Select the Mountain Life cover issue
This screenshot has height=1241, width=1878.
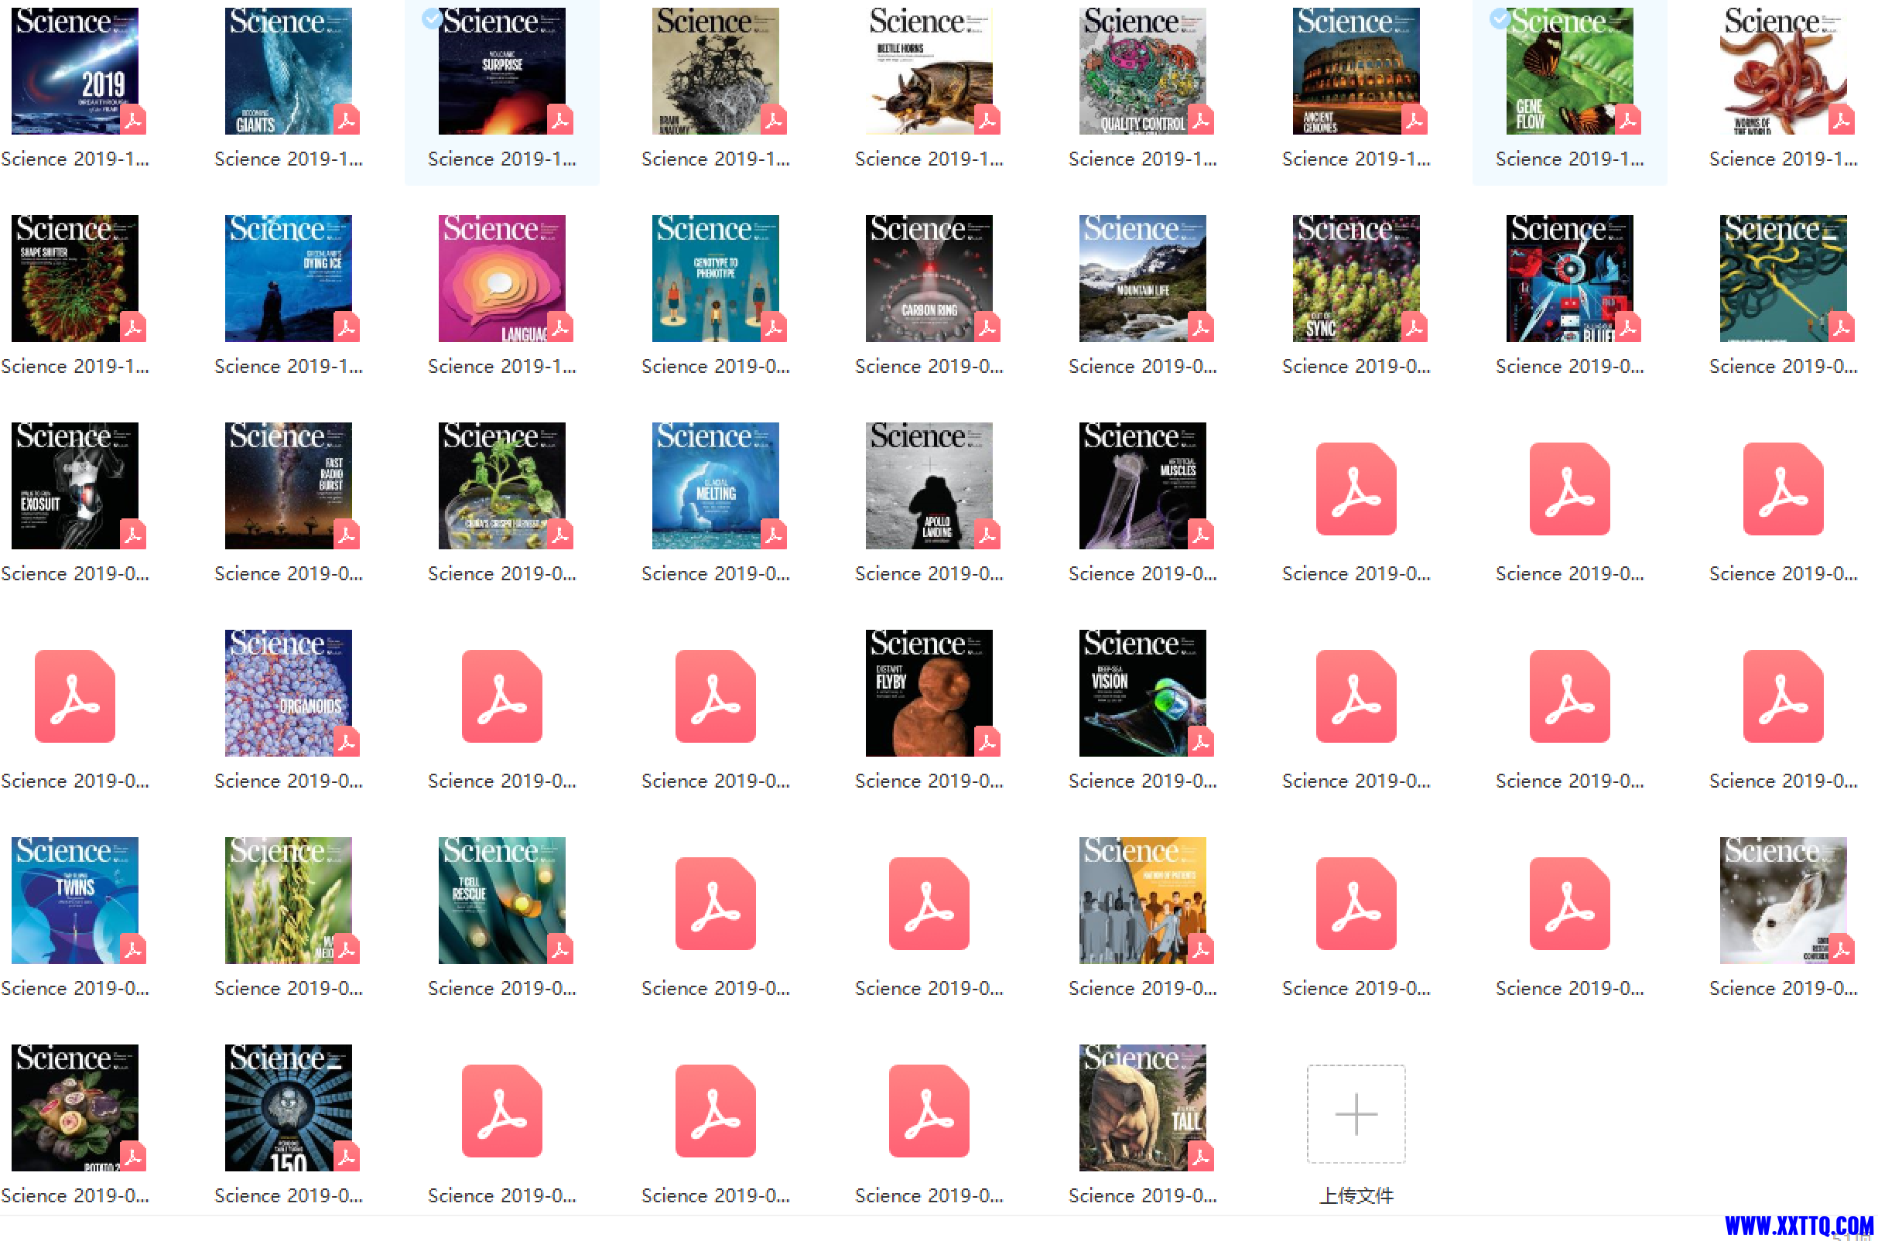(1142, 279)
